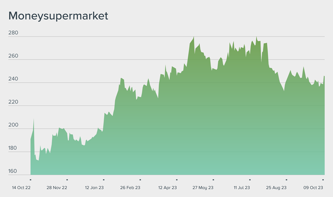The width and height of the screenshot is (333, 197).
Task: Select the 220 y-axis label
Action: (x=13, y=102)
